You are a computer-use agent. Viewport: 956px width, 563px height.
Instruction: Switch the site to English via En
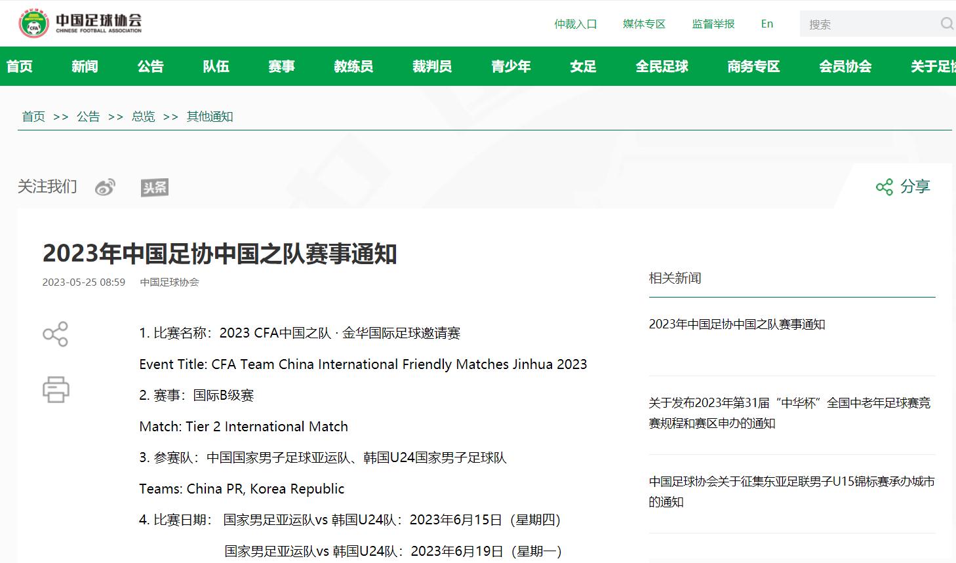pyautogui.click(x=767, y=24)
